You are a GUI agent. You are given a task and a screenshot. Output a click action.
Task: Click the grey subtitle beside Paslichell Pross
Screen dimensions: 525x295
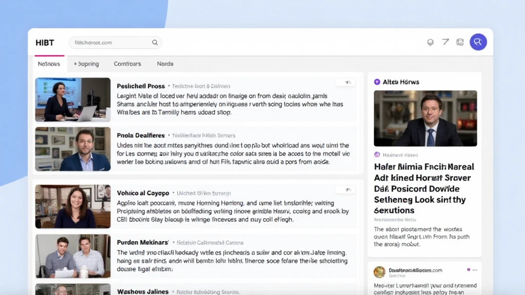pos(201,86)
